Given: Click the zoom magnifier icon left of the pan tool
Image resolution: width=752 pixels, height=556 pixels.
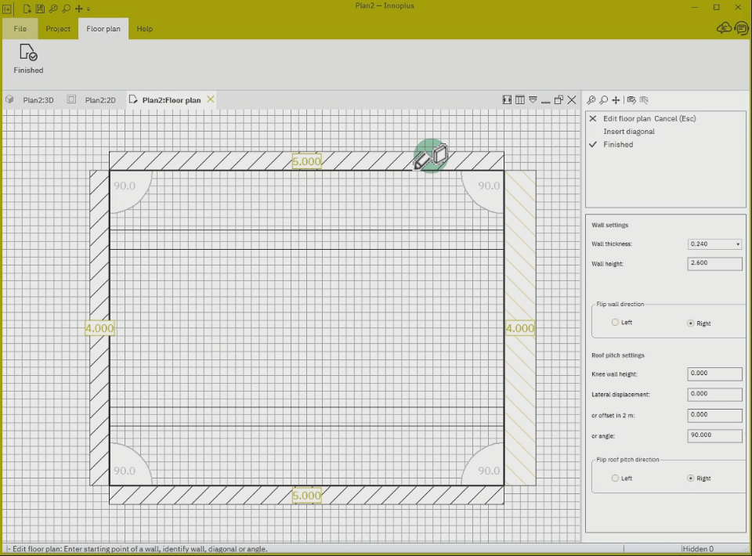Looking at the screenshot, I should (604, 99).
